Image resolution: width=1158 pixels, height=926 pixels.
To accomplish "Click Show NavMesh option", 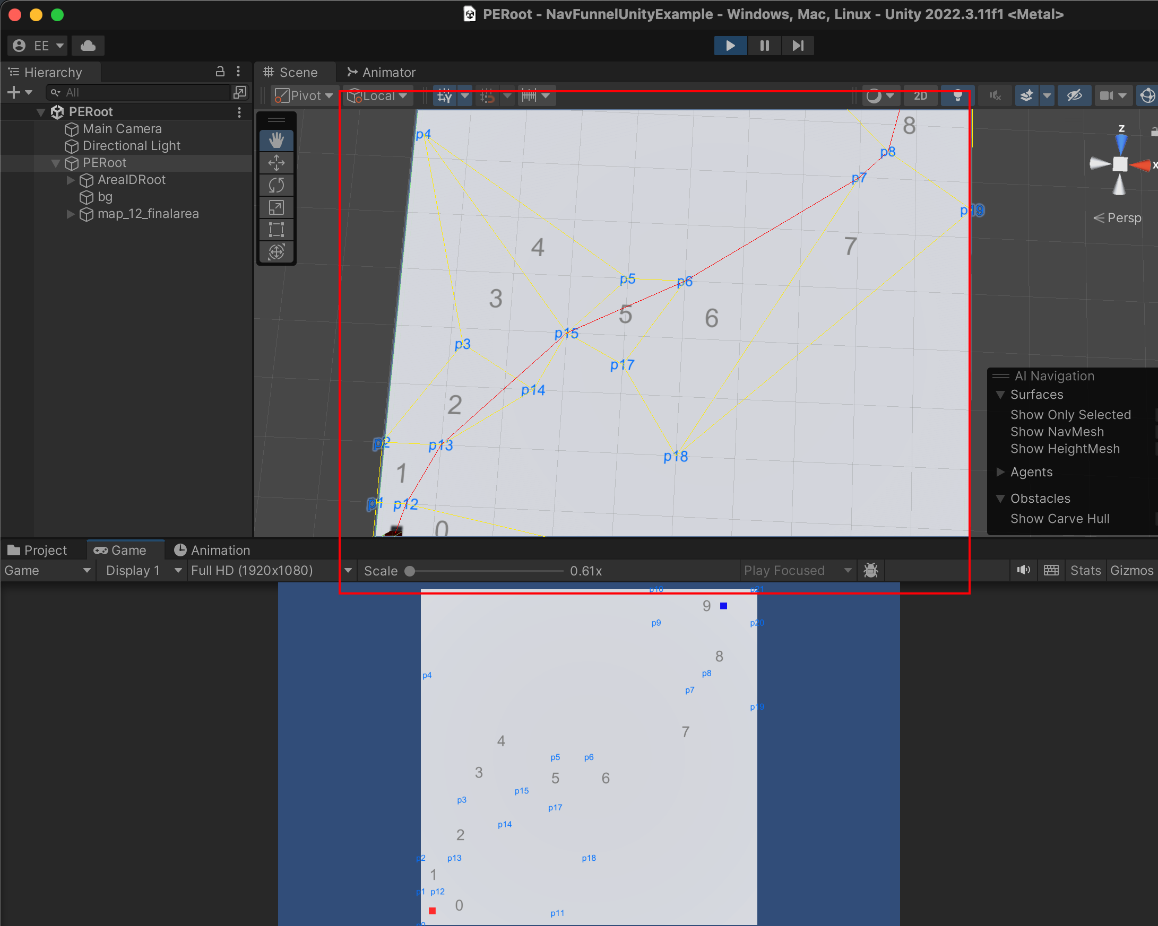I will [x=1057, y=432].
